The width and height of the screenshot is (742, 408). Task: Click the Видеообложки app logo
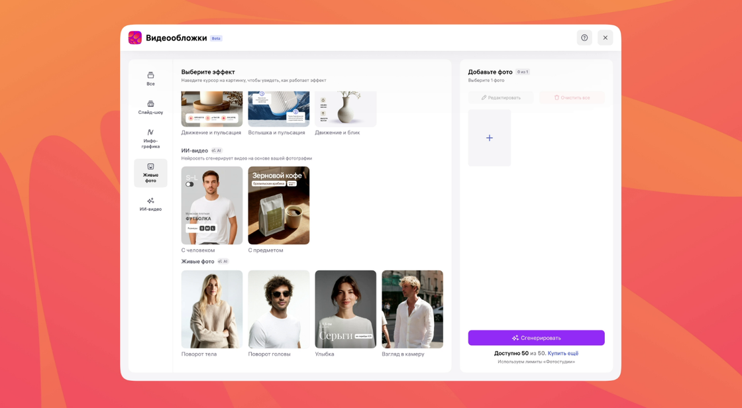135,38
